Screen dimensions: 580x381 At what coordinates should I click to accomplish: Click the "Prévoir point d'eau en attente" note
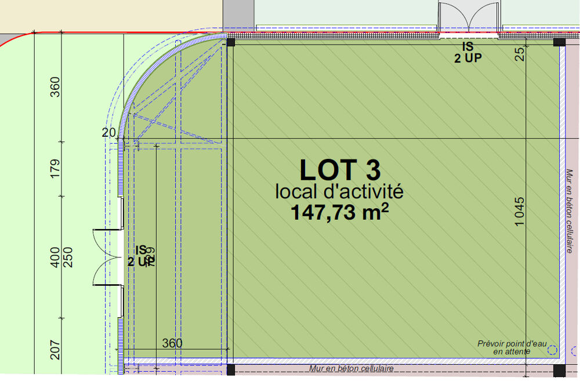coord(512,348)
